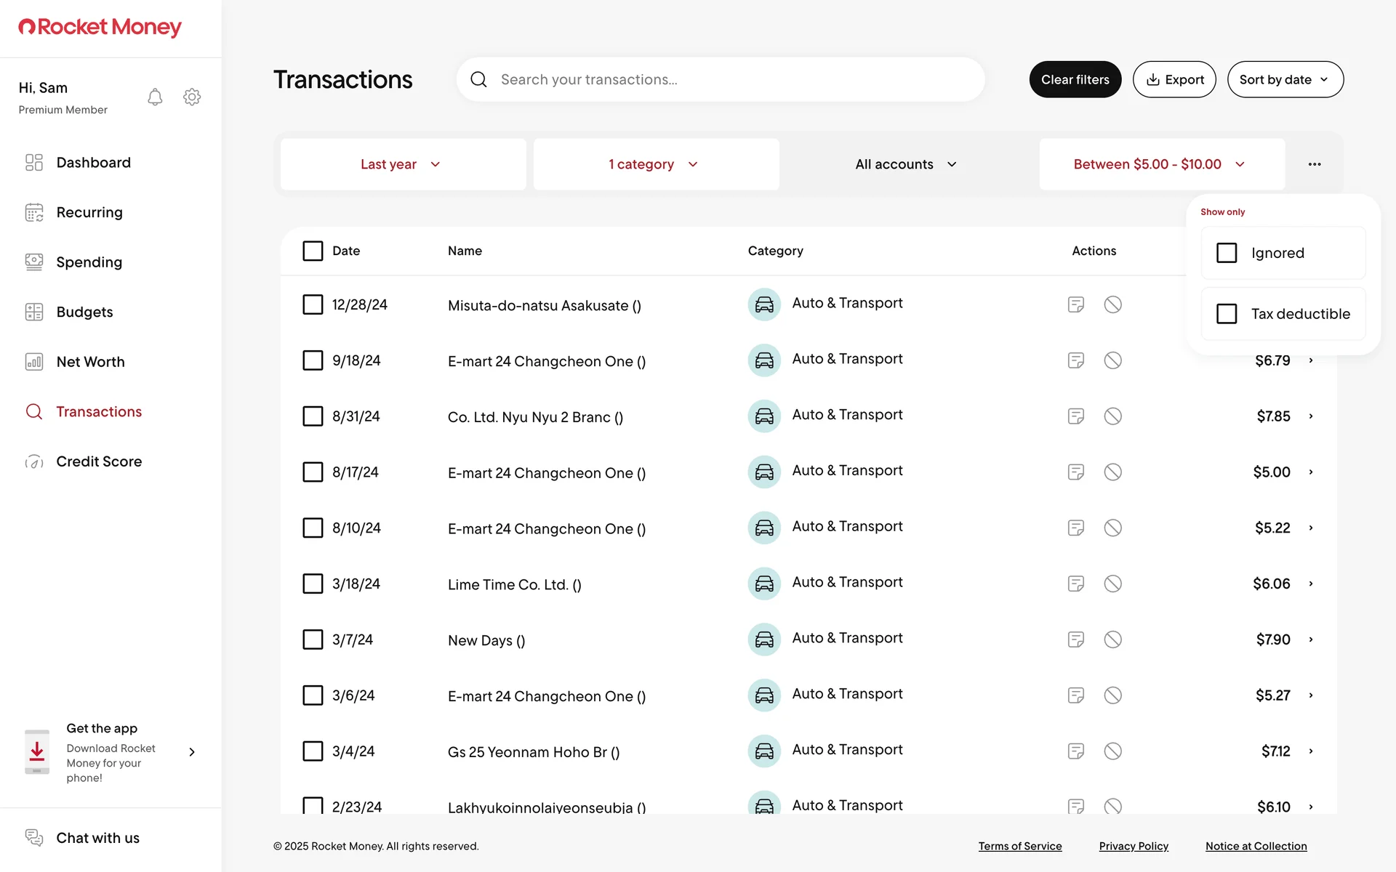Select the 8/31/24 transaction checkbox
This screenshot has height=872, width=1396.
[313, 416]
